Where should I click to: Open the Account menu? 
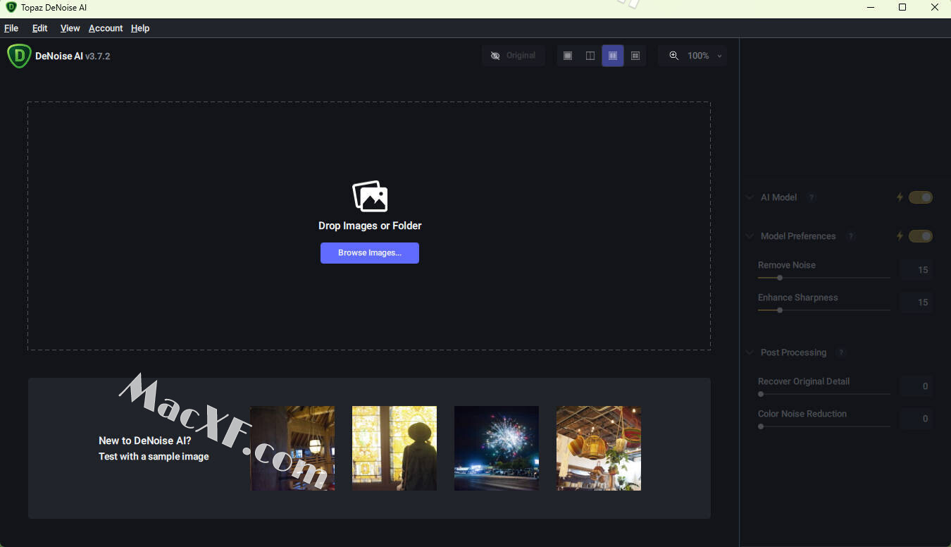click(x=106, y=28)
